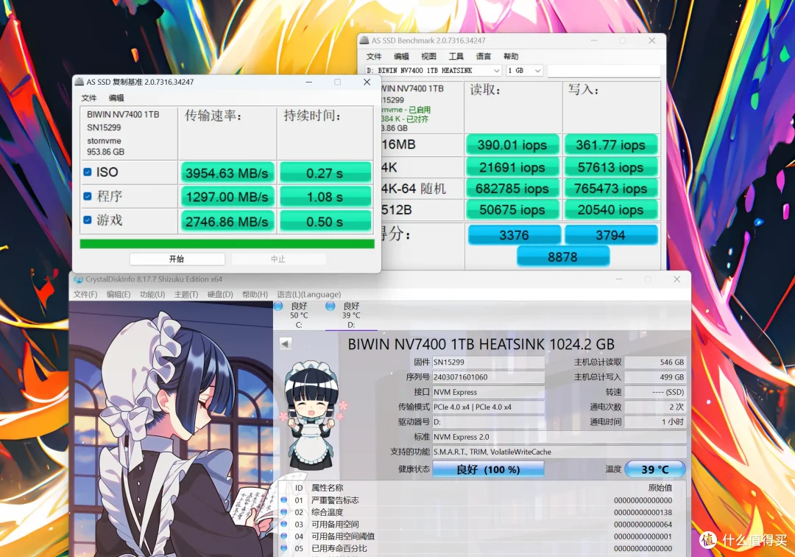This screenshot has width=795, height=557.
Task: Select drive D: status at 39 °C
Action: tap(351, 315)
